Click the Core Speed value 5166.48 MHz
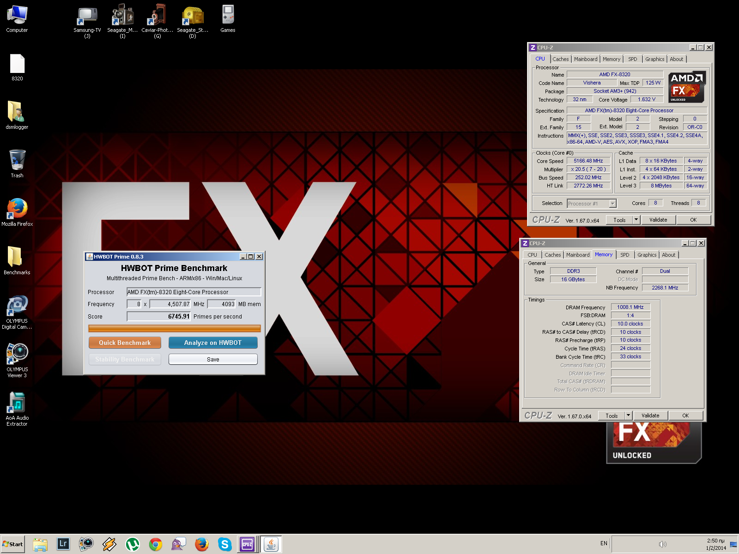Screen dimensions: 739x554 click(588, 161)
